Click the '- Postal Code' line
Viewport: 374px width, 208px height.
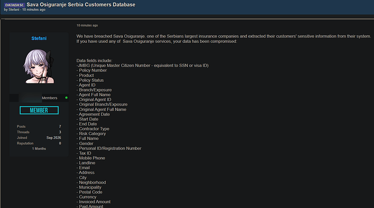(x=89, y=192)
